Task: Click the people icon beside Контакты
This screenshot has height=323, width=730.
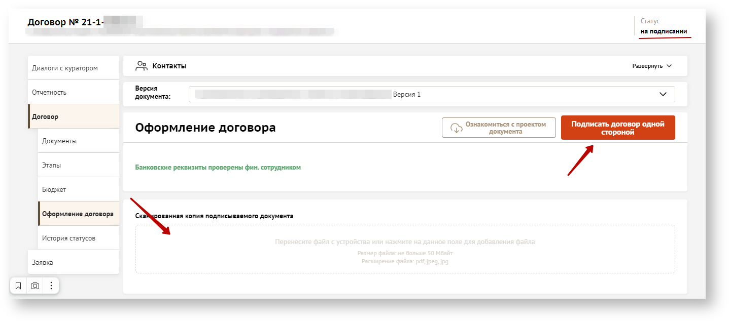Action: coord(141,66)
